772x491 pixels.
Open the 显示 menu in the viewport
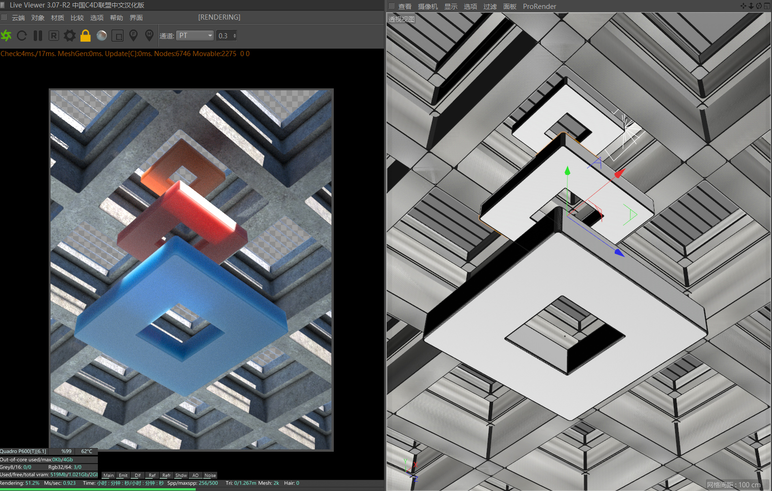[x=451, y=7]
